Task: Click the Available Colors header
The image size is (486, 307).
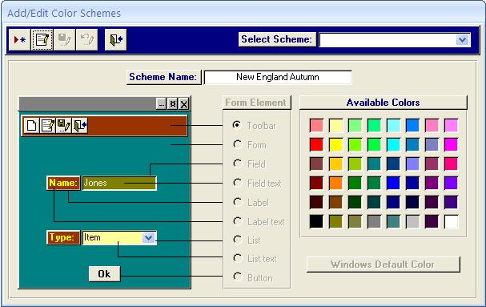Action: (383, 103)
